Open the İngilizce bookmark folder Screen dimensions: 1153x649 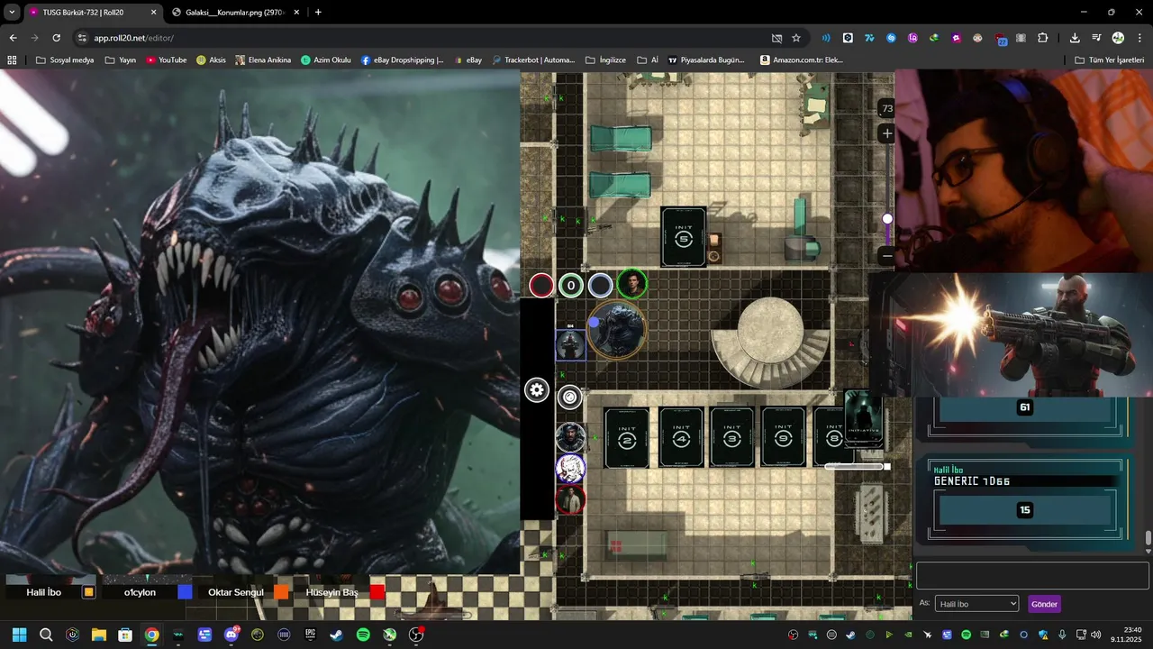click(605, 60)
